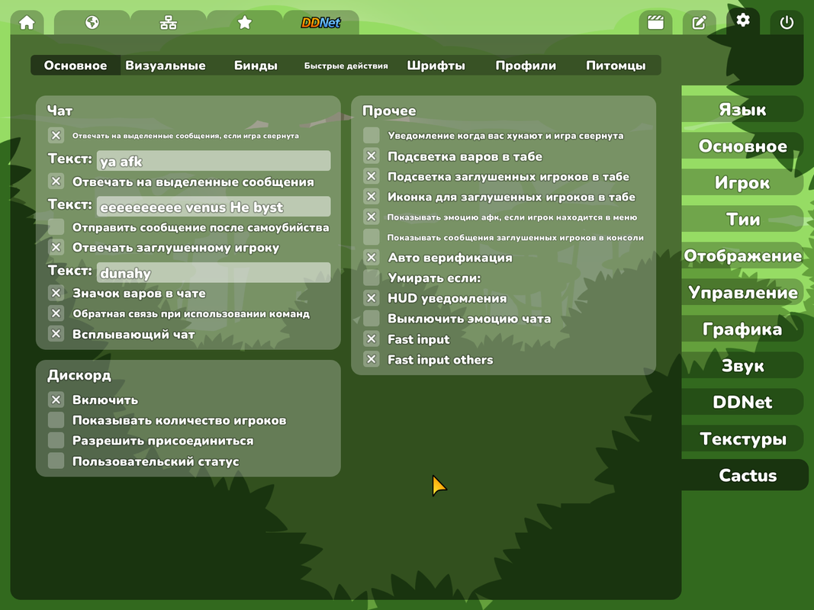
Task: Click the field with 'eeeeeeeee venus He byst'
Action: 214,207
